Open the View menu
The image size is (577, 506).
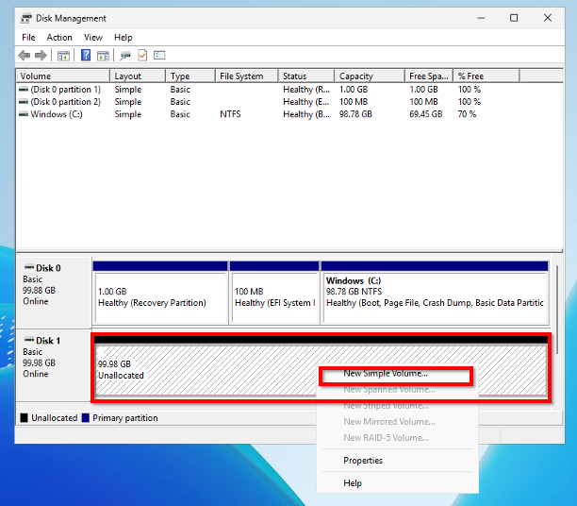click(92, 38)
